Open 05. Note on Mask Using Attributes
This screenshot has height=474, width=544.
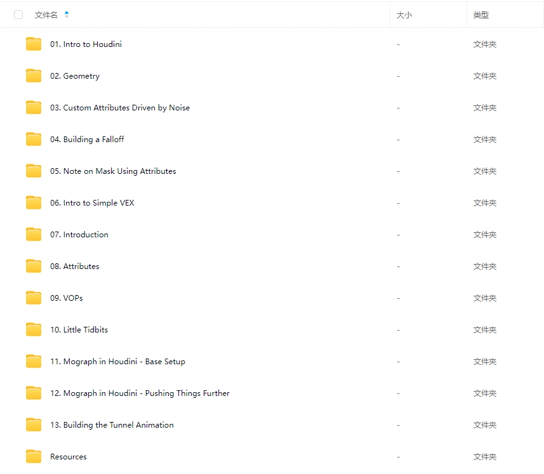pyautogui.click(x=113, y=171)
